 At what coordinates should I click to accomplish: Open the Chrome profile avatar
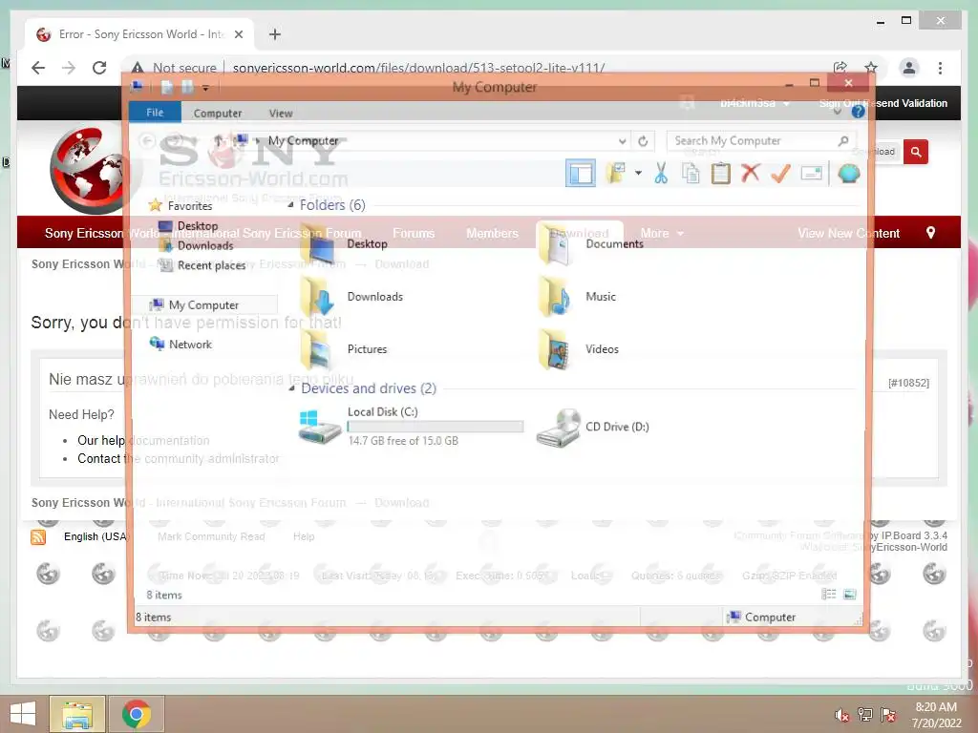click(909, 68)
